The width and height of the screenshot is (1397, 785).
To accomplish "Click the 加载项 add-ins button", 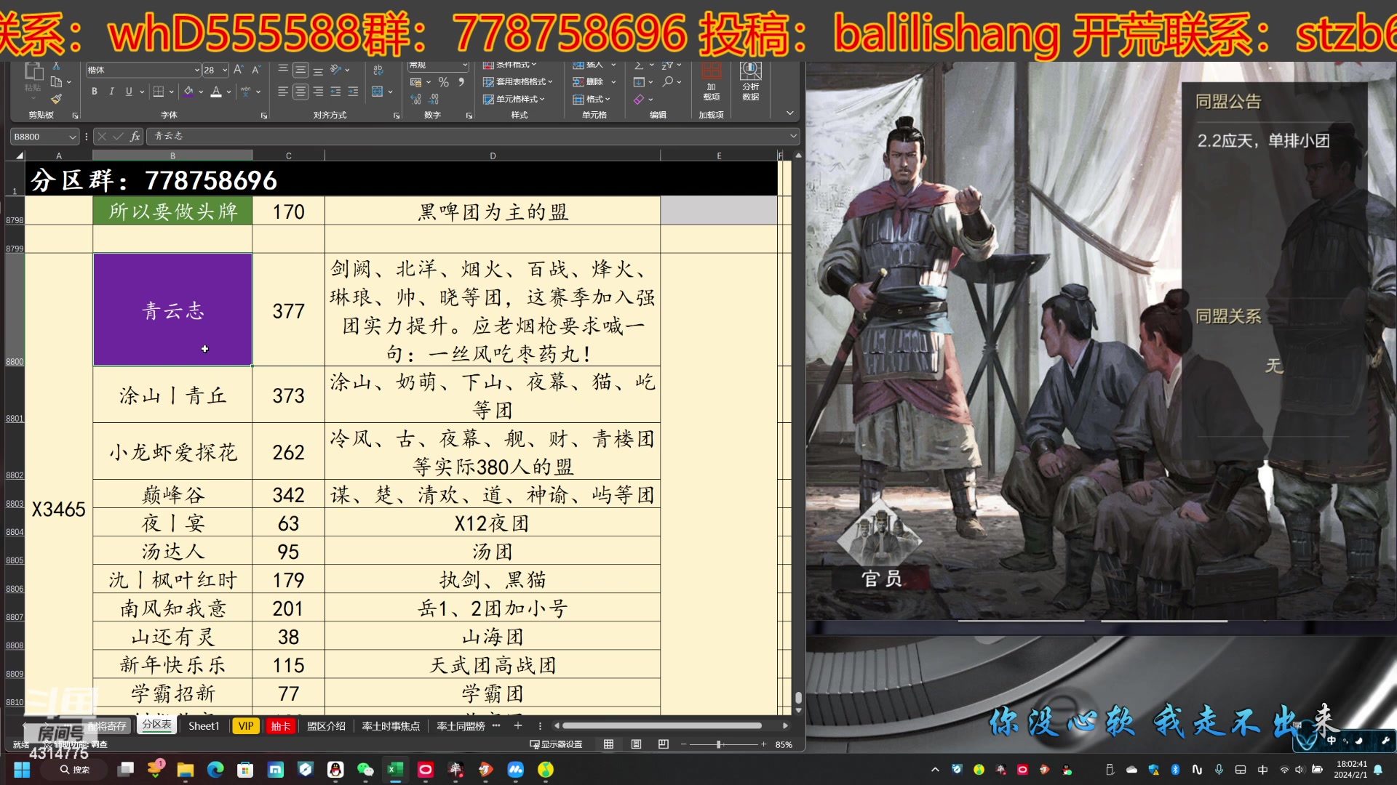I will coord(712,82).
